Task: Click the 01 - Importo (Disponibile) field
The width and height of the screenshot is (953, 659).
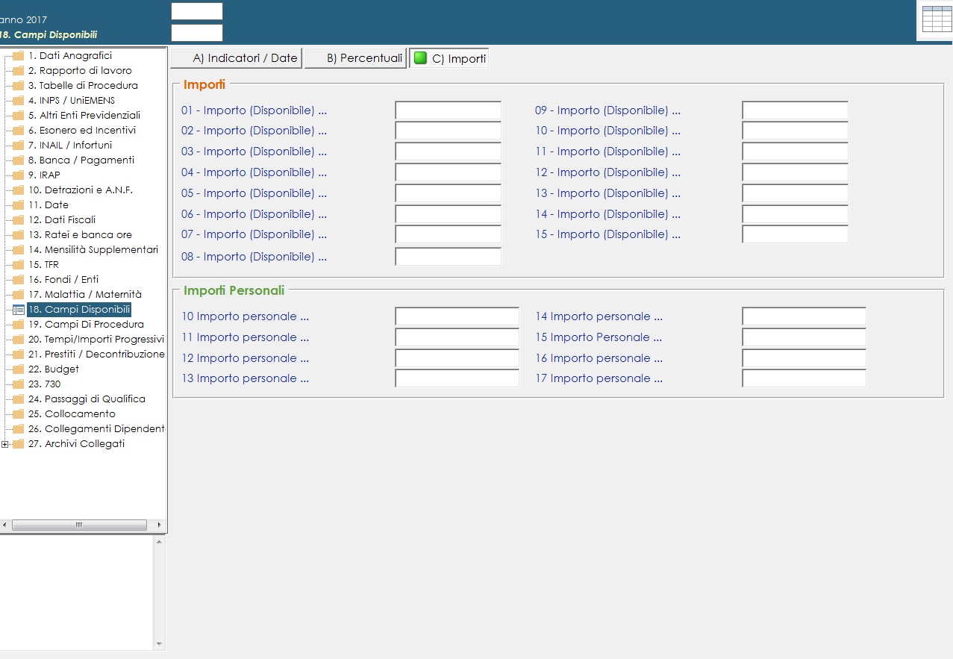Action: (448, 110)
